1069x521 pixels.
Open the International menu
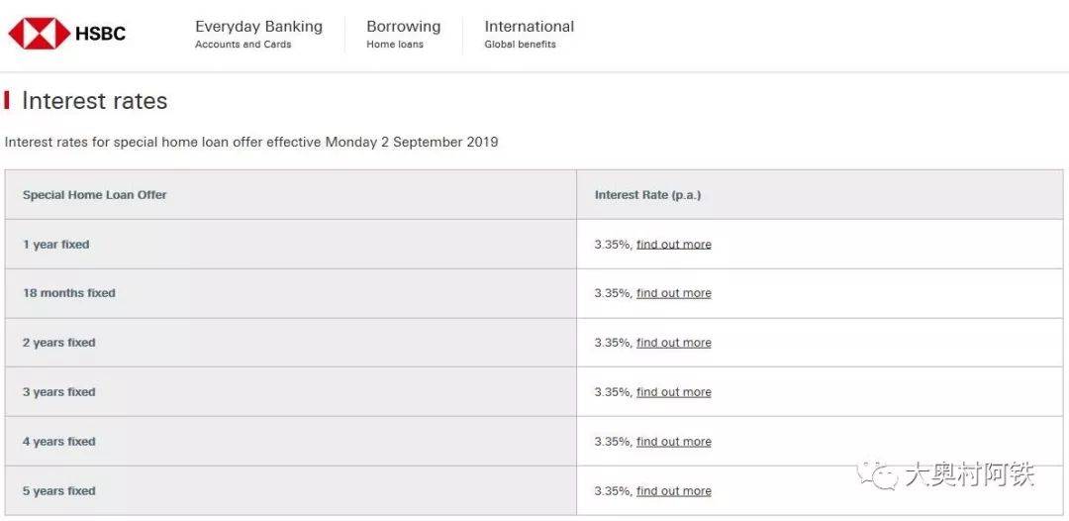click(x=529, y=27)
